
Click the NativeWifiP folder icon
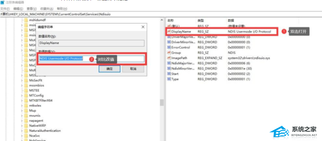(26, 125)
